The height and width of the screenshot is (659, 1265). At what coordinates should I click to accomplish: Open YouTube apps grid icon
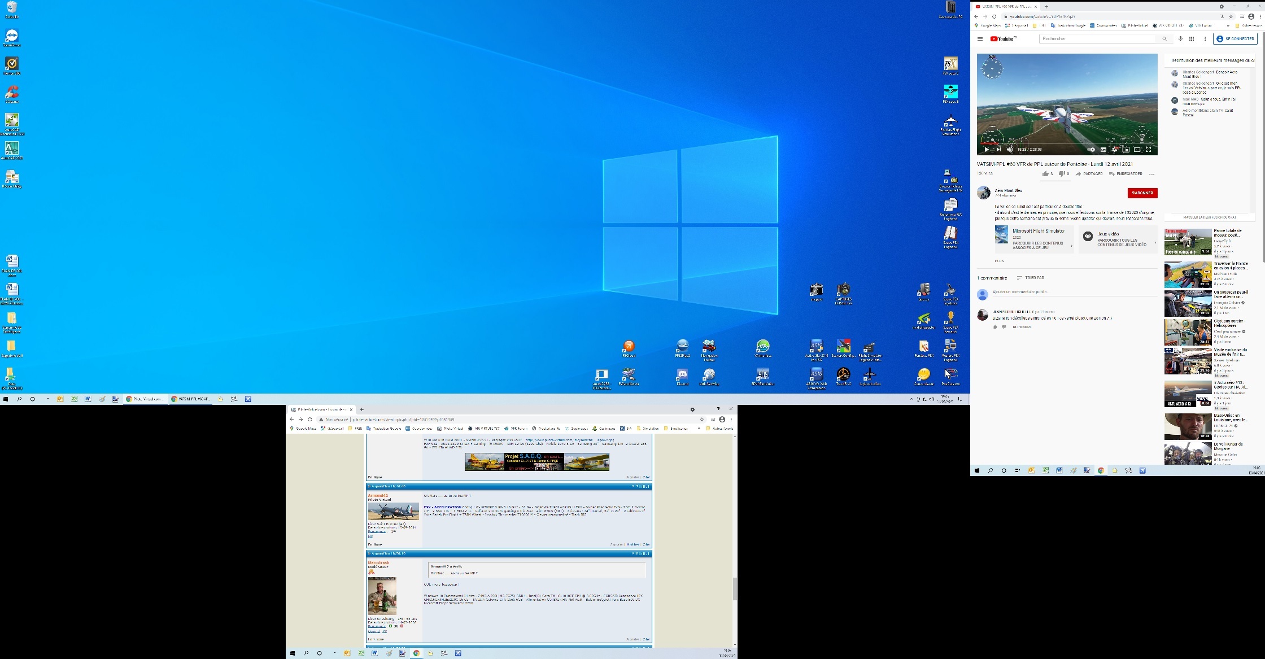click(1192, 39)
